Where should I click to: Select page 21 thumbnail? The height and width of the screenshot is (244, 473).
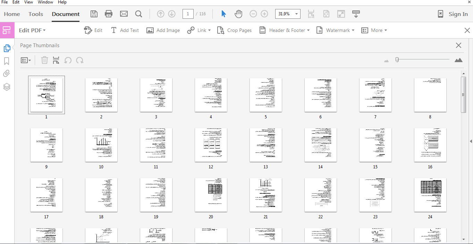266,195
